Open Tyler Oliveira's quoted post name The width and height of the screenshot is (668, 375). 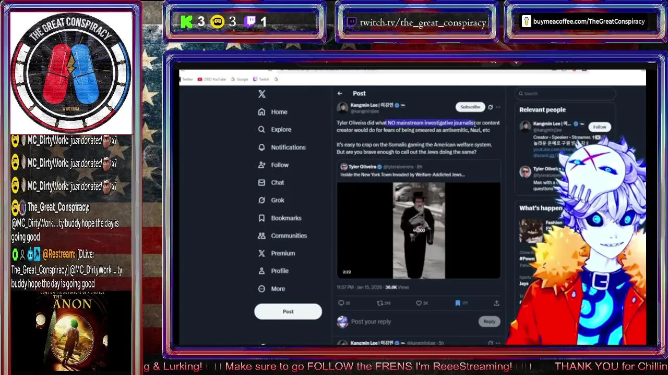(362, 167)
